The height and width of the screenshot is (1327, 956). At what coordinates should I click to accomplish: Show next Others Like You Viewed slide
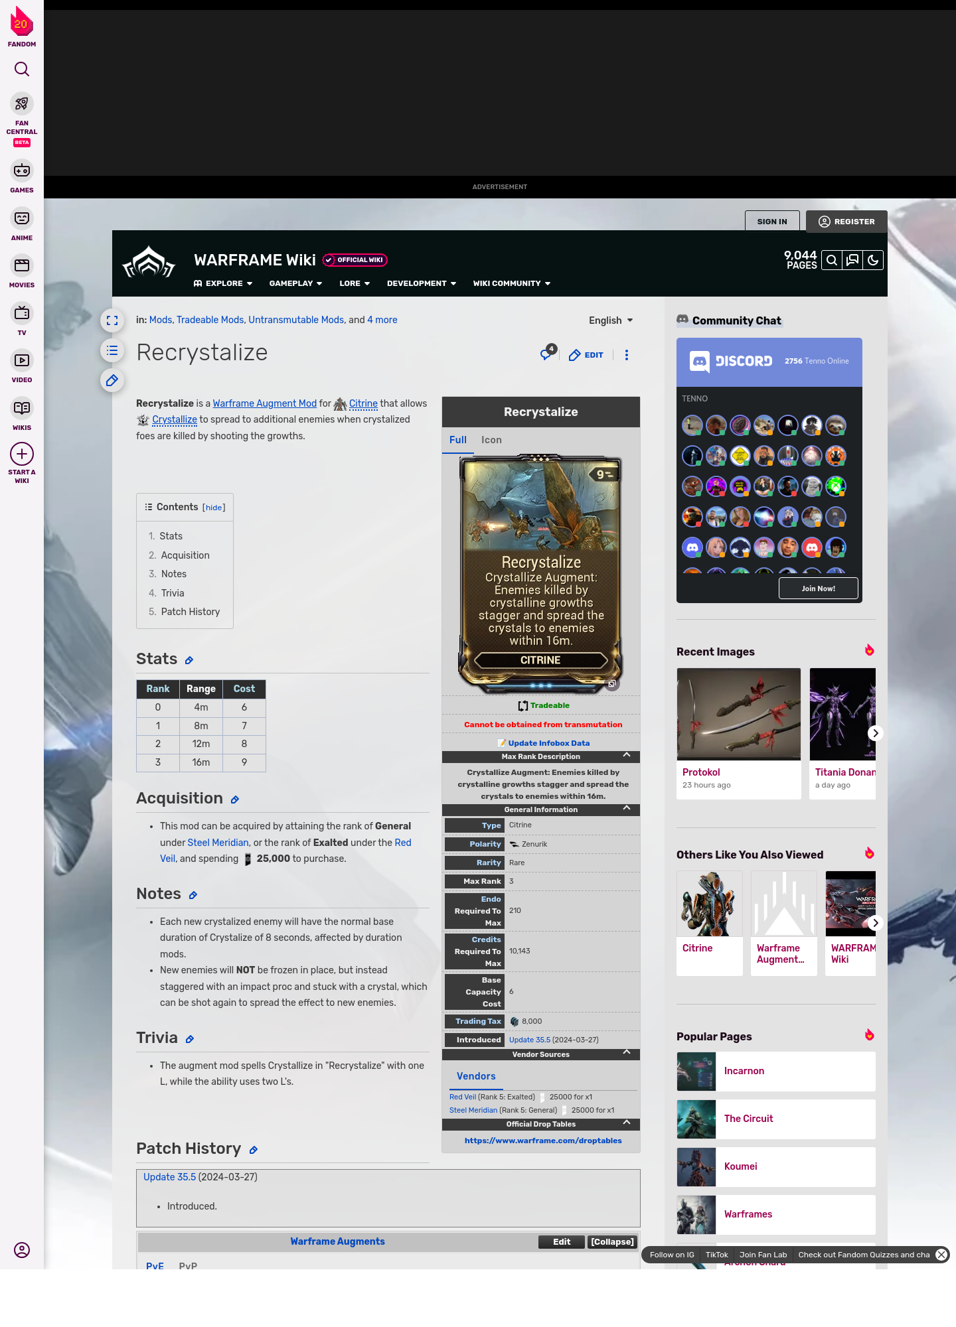(876, 923)
